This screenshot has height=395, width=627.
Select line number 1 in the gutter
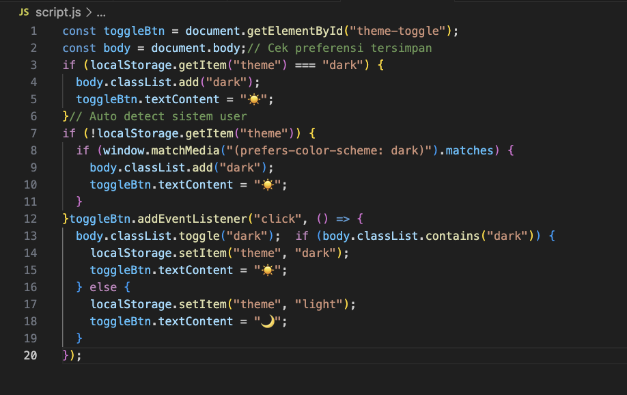coord(33,31)
